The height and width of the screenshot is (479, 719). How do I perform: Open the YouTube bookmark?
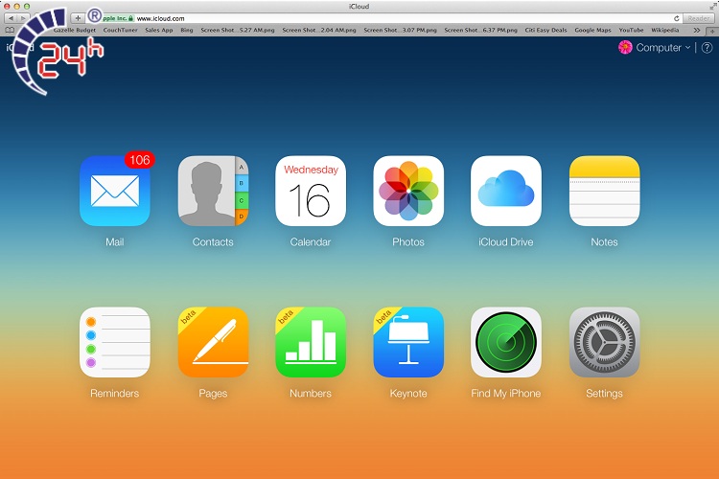[x=631, y=31]
